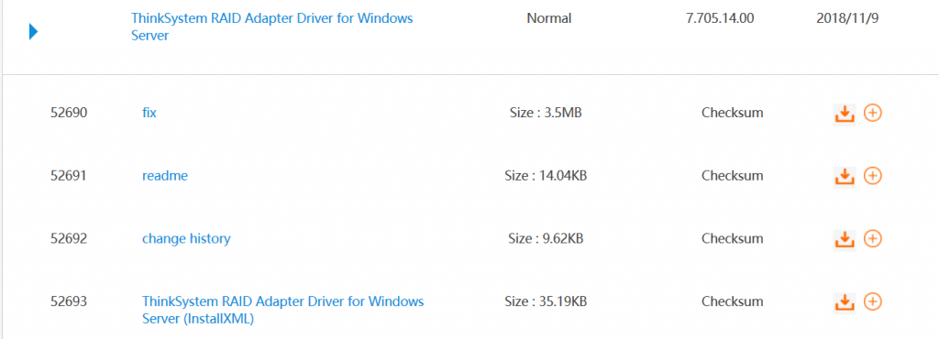Screen dimensions: 939x339
Task: Open ThinkSystem RAID Adapter Driver title link
Action: click(271, 27)
